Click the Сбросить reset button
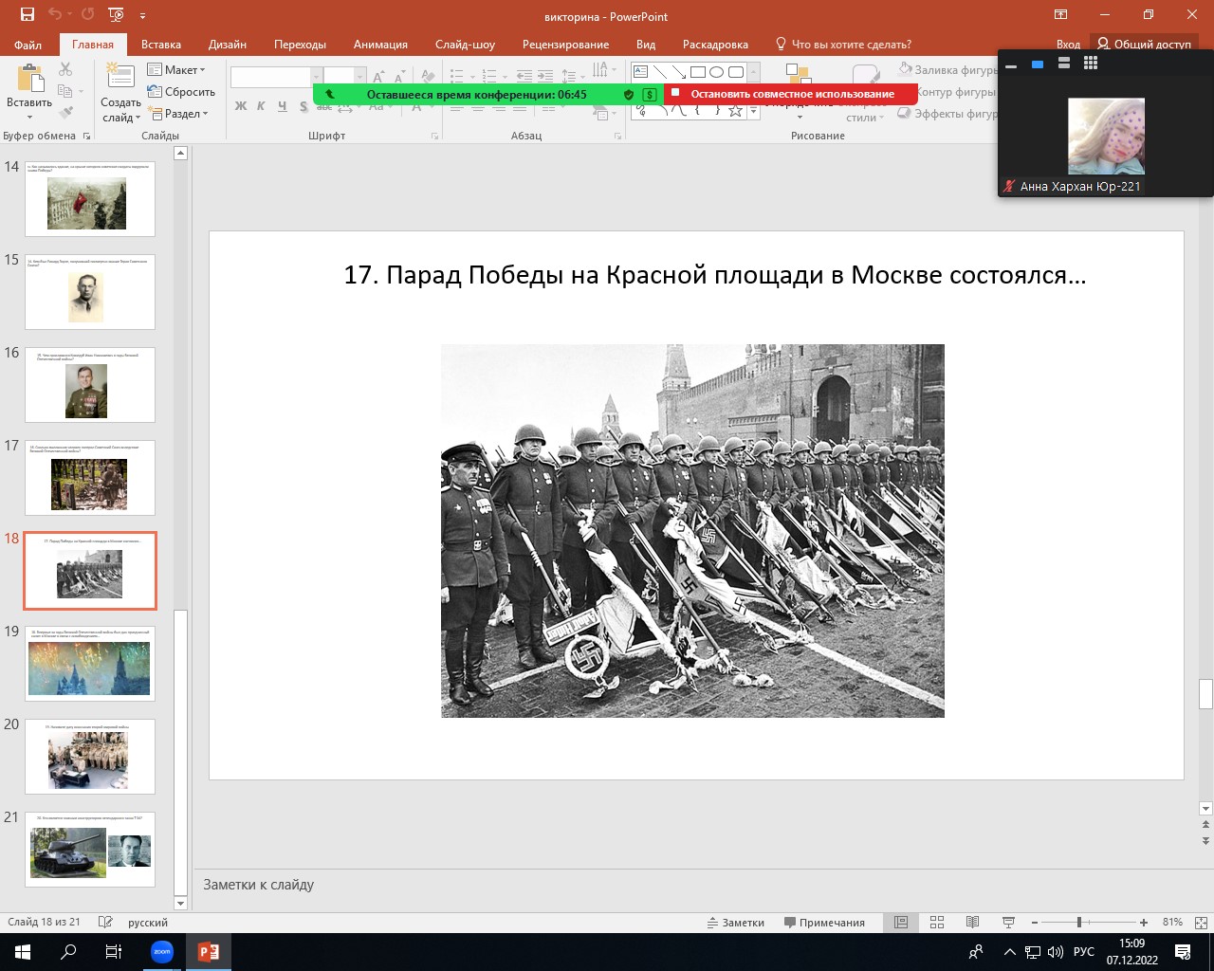Screen dimensions: 1214x971 point(182,92)
